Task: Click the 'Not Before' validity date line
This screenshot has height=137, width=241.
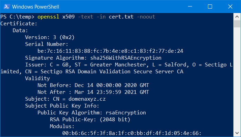Action: click(93, 85)
